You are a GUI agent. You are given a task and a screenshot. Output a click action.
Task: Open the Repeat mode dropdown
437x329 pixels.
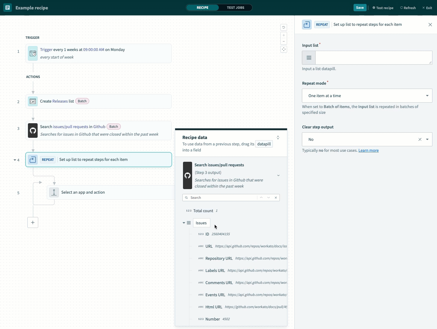click(367, 96)
